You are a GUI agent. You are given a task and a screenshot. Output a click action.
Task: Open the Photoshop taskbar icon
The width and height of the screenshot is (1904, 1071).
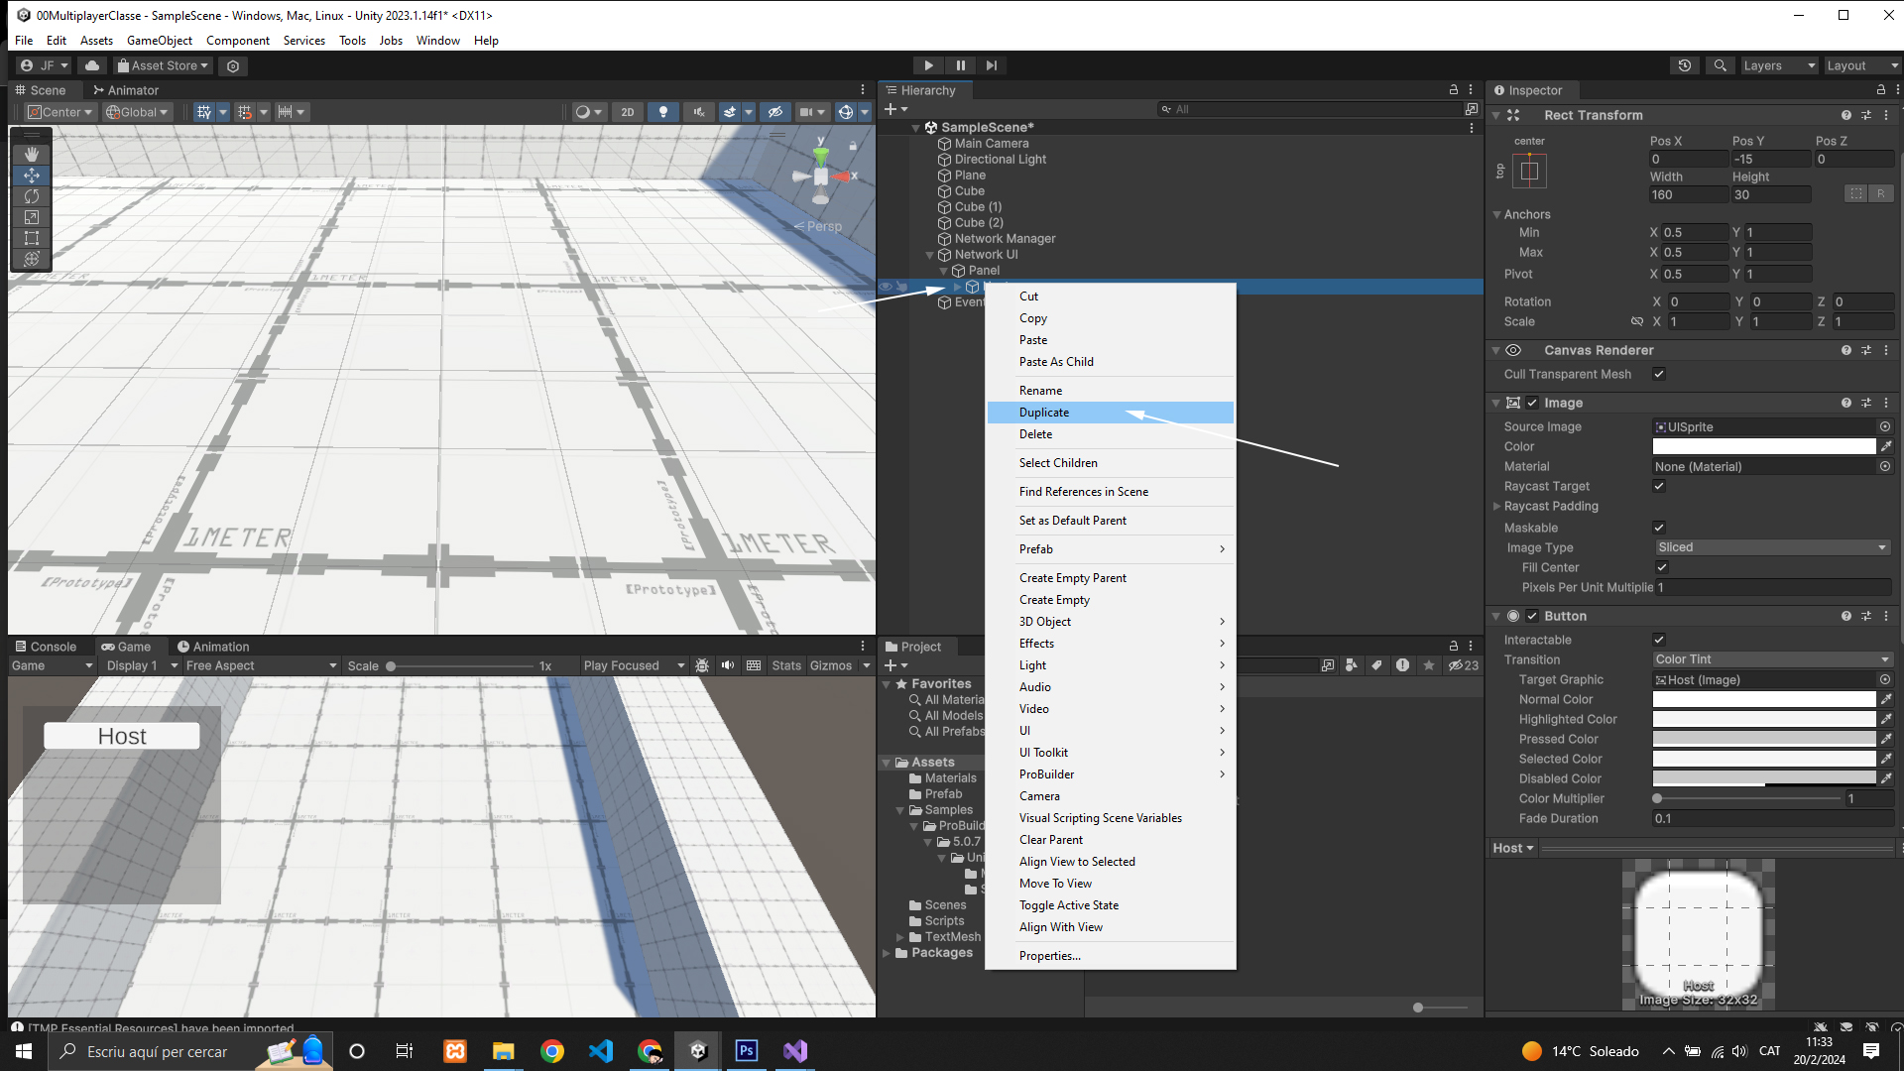click(747, 1051)
